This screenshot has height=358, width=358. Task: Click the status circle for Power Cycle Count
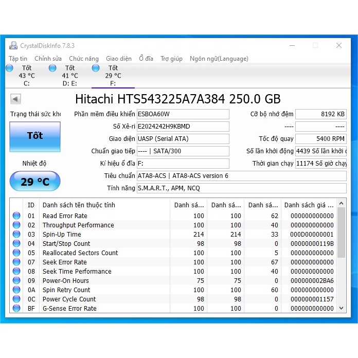16,299
